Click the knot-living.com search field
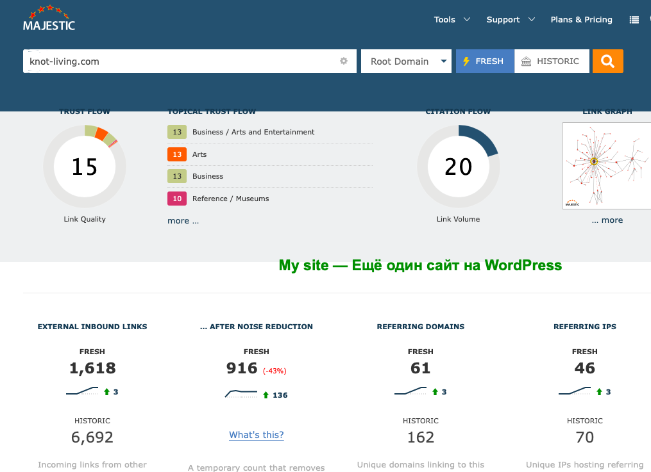This screenshot has width=651, height=472. (x=180, y=61)
